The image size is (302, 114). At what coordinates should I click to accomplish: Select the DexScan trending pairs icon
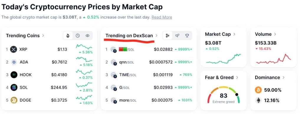tap(168, 36)
